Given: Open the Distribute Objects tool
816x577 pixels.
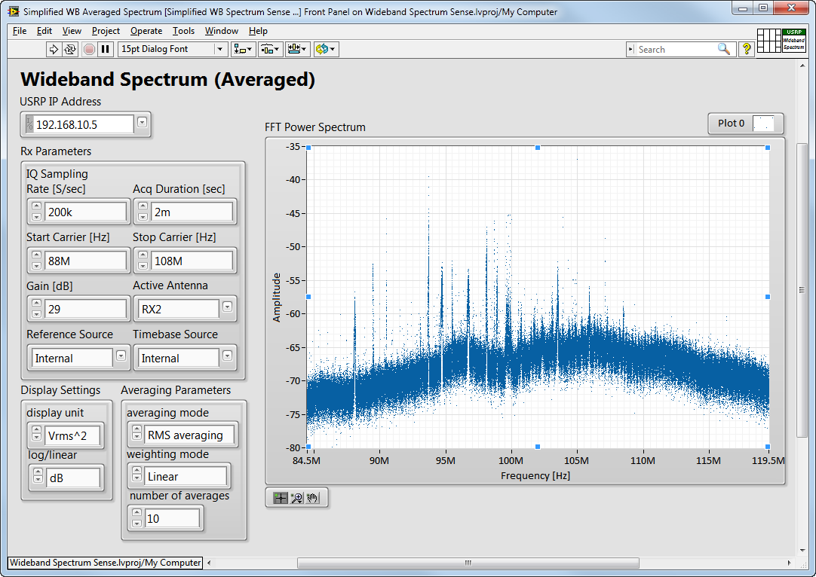Looking at the screenshot, I should (x=270, y=49).
